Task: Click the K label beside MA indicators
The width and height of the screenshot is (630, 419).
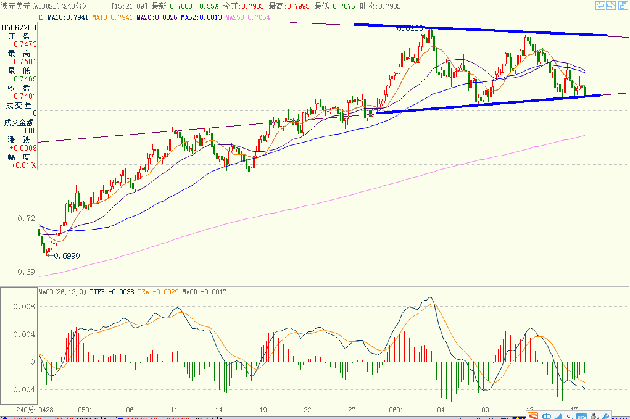Action: pos(41,17)
